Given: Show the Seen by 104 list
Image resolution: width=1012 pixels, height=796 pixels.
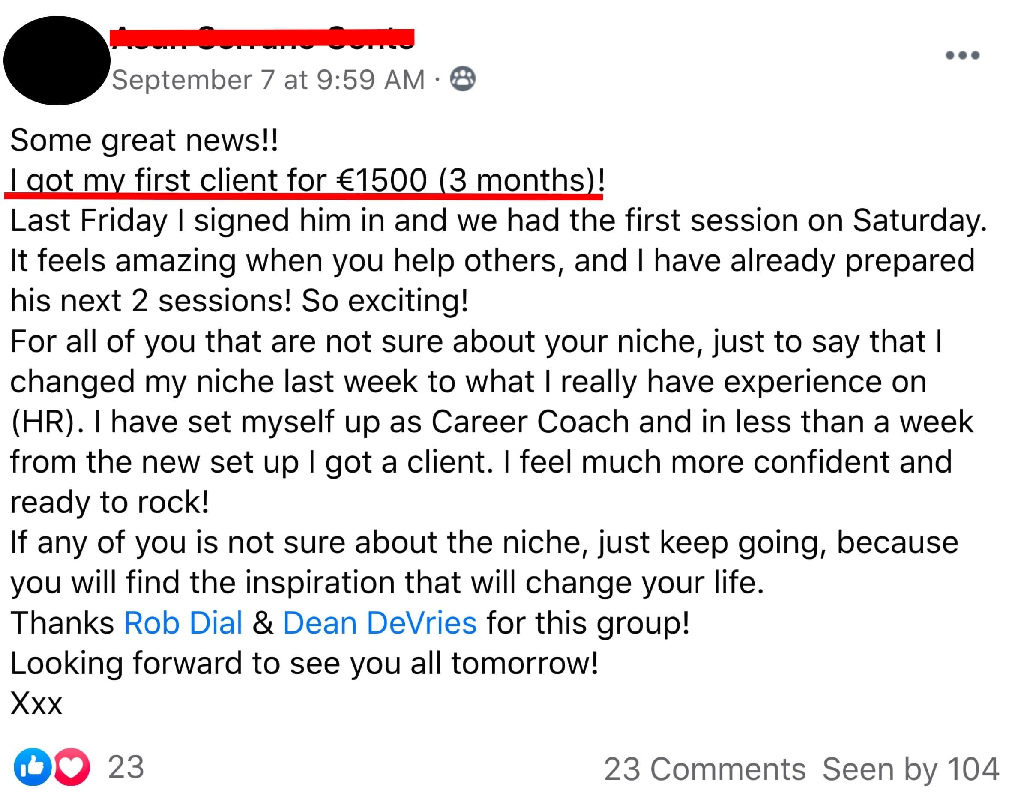Looking at the screenshot, I should (911, 769).
